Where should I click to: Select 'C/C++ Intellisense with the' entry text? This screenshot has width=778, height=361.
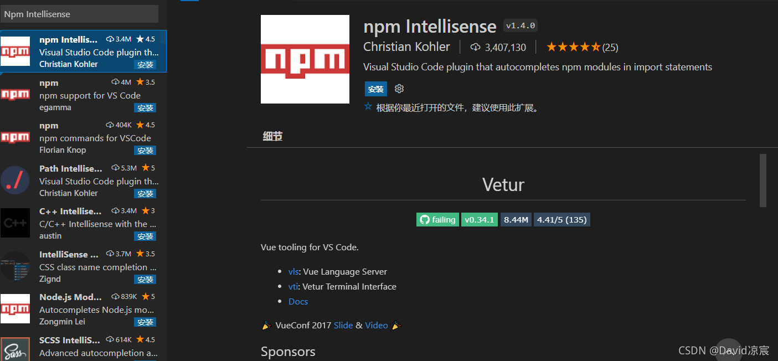(x=98, y=224)
